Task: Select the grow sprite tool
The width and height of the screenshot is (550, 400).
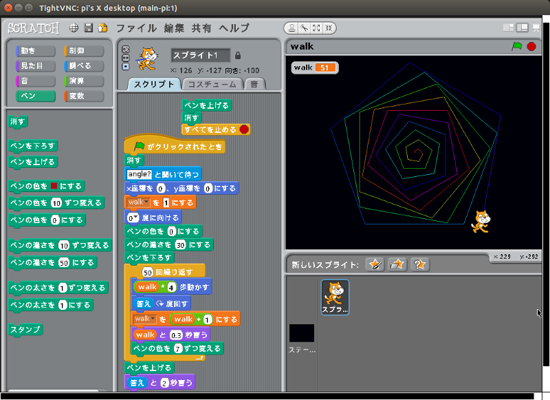Action: (316, 28)
